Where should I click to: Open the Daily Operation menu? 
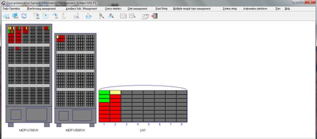pos(11,9)
